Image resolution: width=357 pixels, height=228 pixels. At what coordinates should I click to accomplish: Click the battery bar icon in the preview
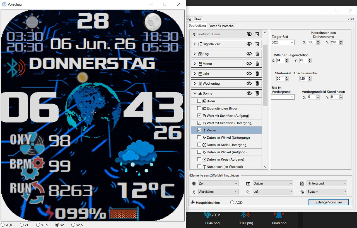[124, 214]
